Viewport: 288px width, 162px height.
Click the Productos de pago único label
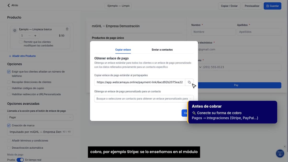point(108,38)
